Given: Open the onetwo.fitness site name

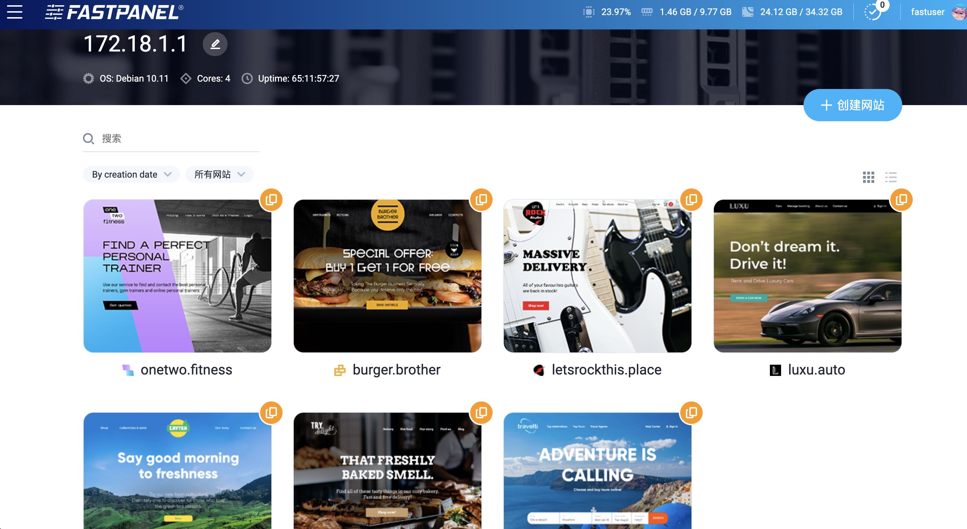Looking at the screenshot, I should [186, 370].
